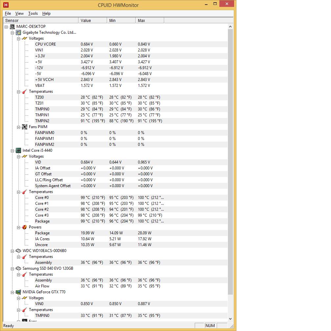Open the File menu

(8, 13)
